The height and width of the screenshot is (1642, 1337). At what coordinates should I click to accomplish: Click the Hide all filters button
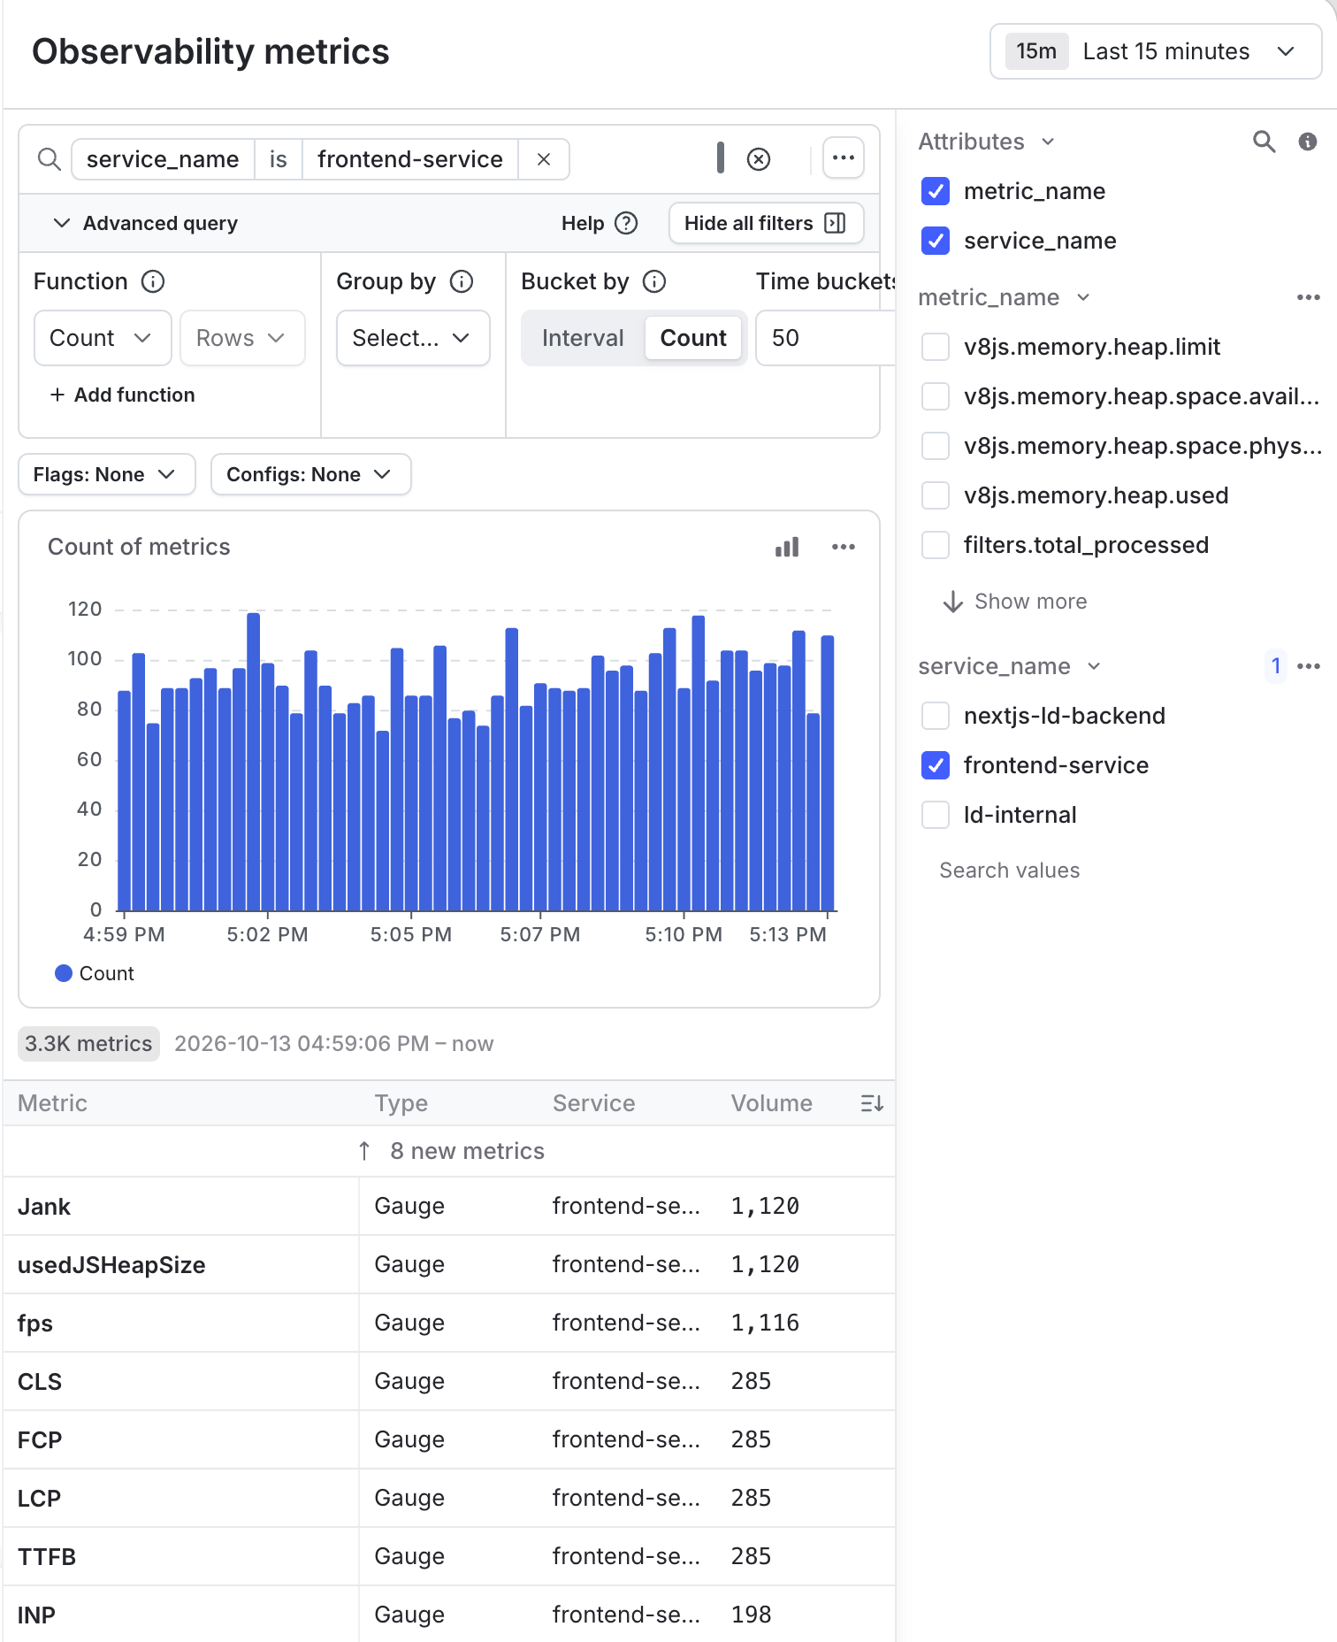[x=765, y=223]
